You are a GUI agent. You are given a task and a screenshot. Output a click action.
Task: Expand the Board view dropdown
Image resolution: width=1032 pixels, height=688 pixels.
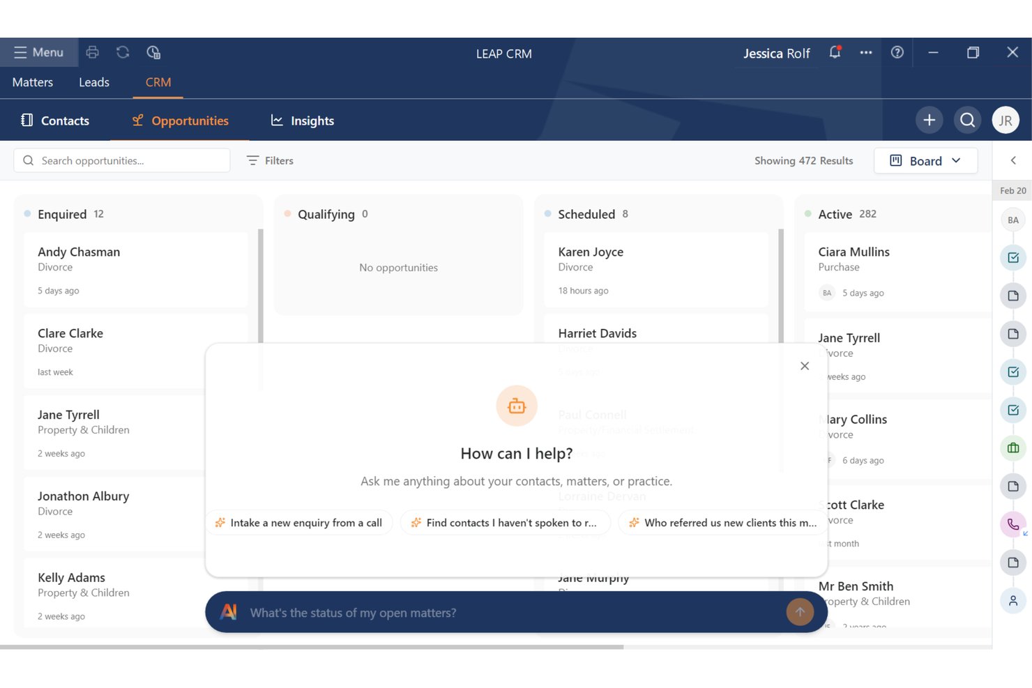pyautogui.click(x=925, y=160)
